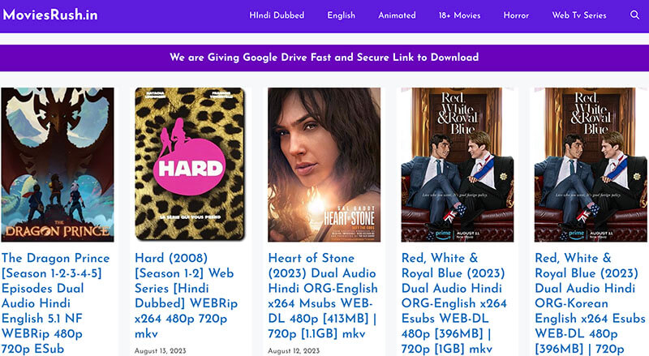The image size is (649, 356).
Task: Click the Google Drive download banner
Action: [324, 58]
